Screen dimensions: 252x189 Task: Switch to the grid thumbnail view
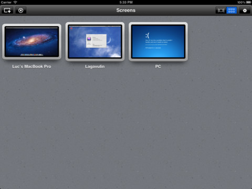(232, 10)
